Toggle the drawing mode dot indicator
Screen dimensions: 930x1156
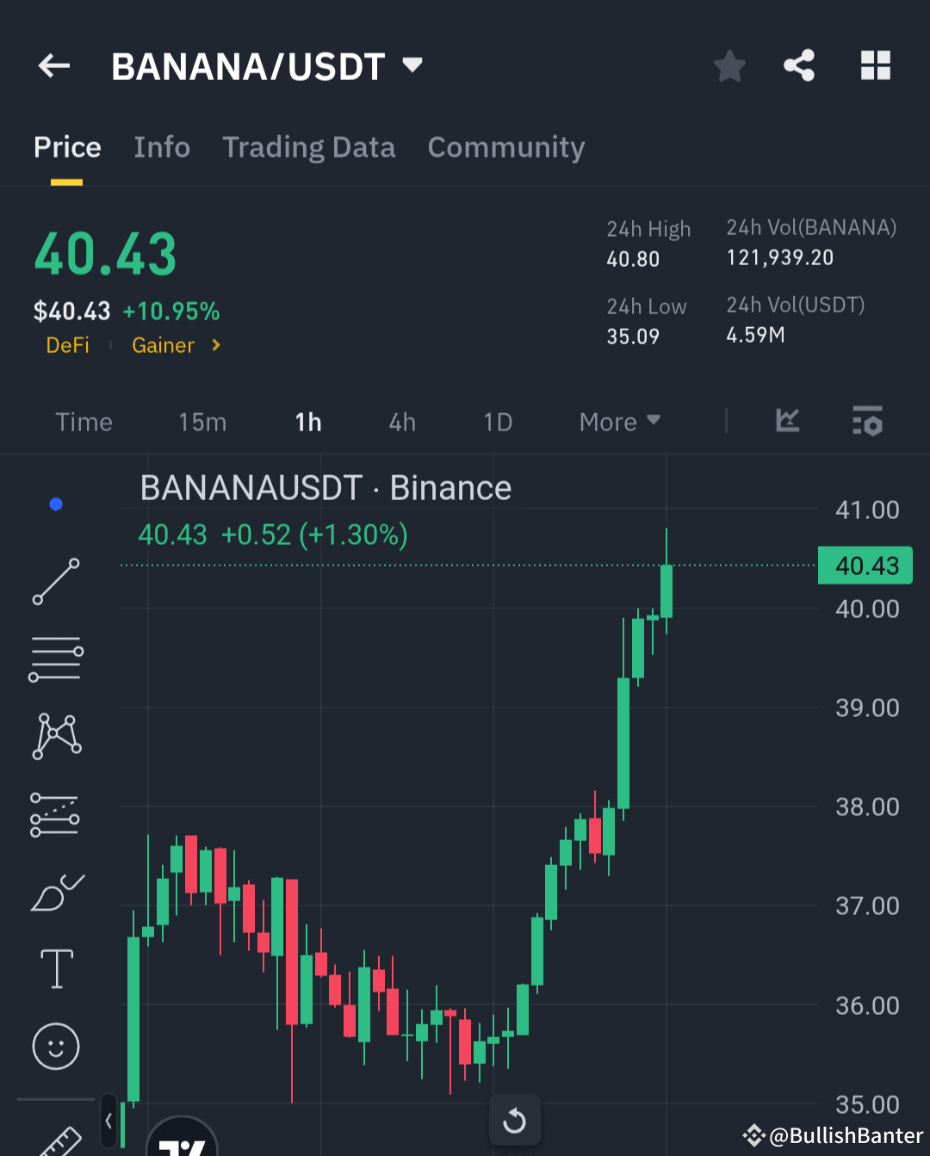click(55, 504)
